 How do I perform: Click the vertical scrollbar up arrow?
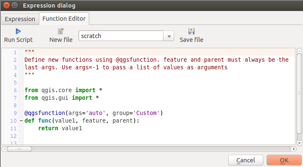299,51
